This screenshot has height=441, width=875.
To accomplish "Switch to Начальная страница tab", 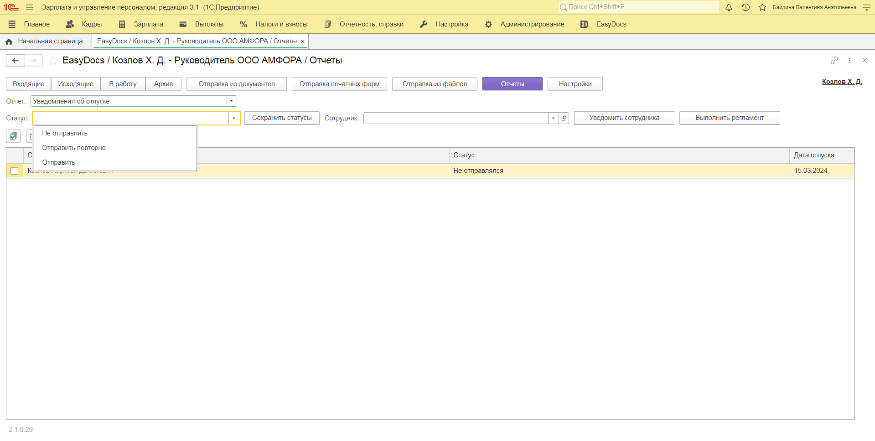I will [45, 41].
